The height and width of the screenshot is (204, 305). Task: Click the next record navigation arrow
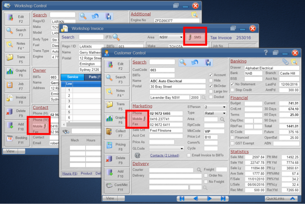pos(209,199)
